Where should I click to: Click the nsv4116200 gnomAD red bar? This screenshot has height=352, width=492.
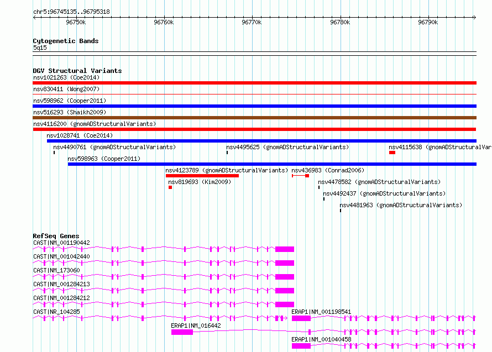254,129
